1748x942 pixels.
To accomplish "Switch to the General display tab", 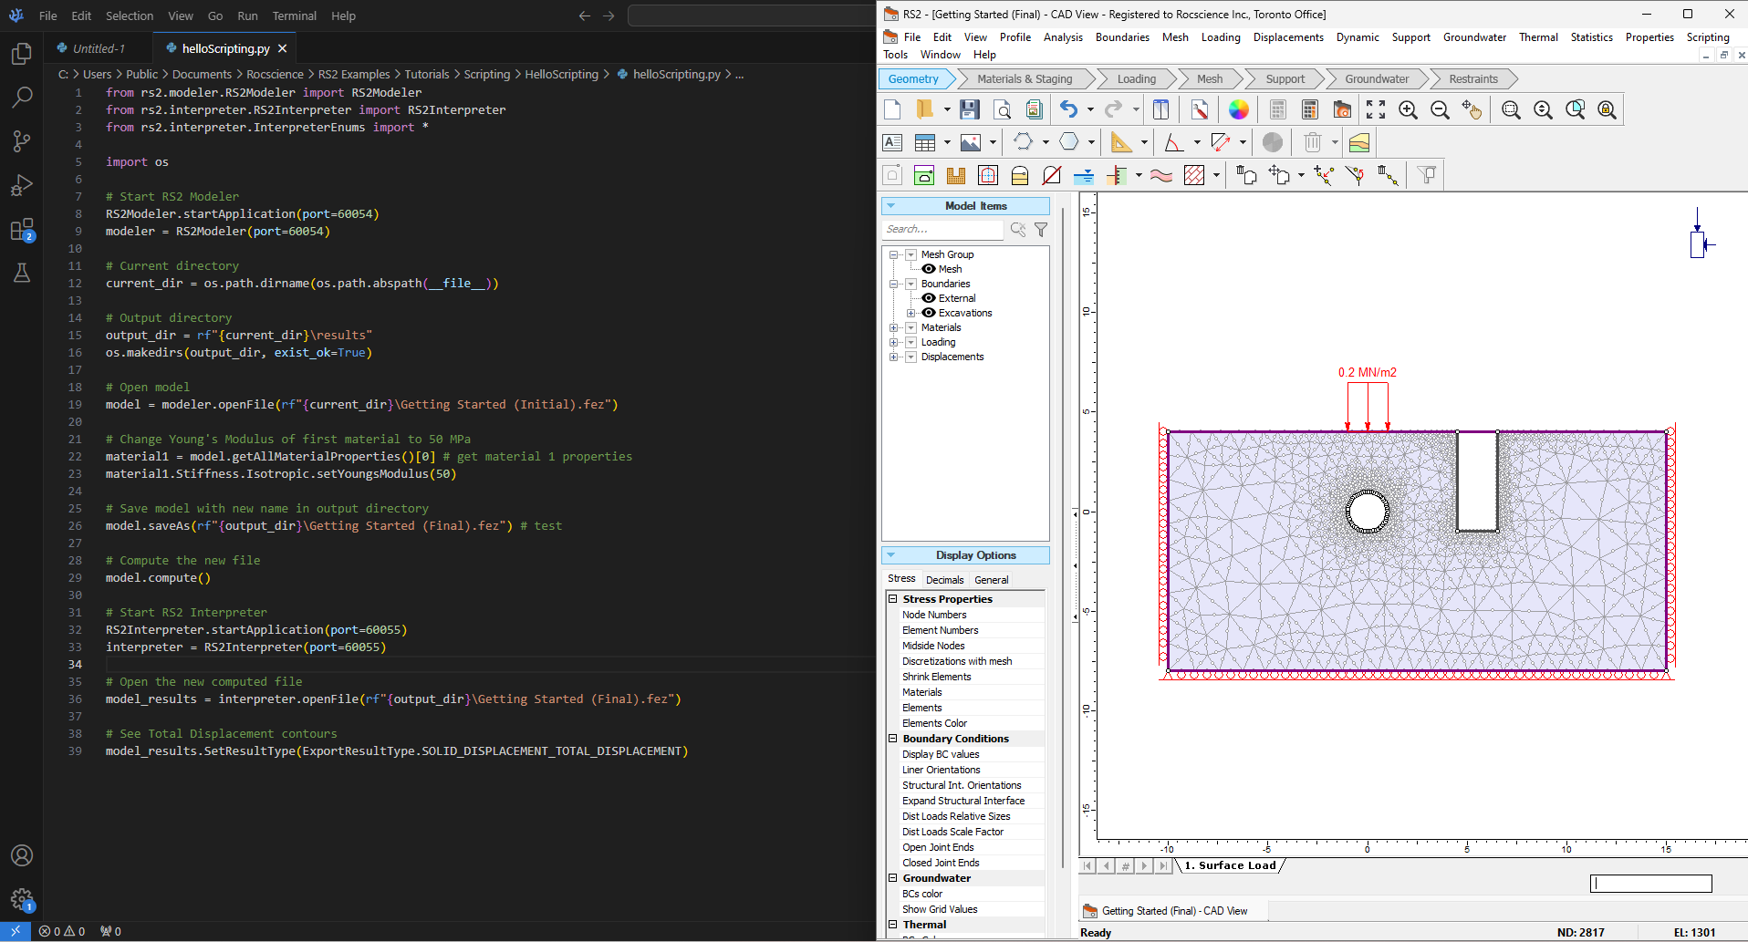I will coord(991,580).
